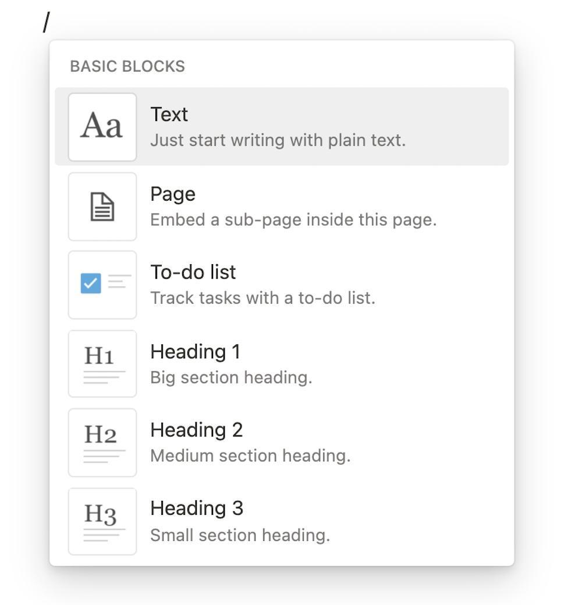Click the 'Small section heading.' description
Screen dimensions: 582x605
(240, 535)
